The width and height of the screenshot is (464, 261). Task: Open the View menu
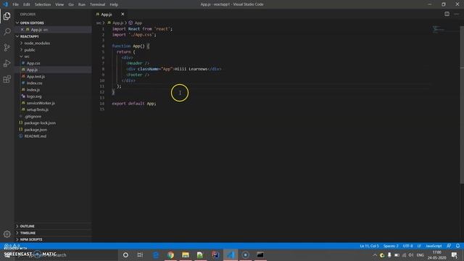point(59,4)
